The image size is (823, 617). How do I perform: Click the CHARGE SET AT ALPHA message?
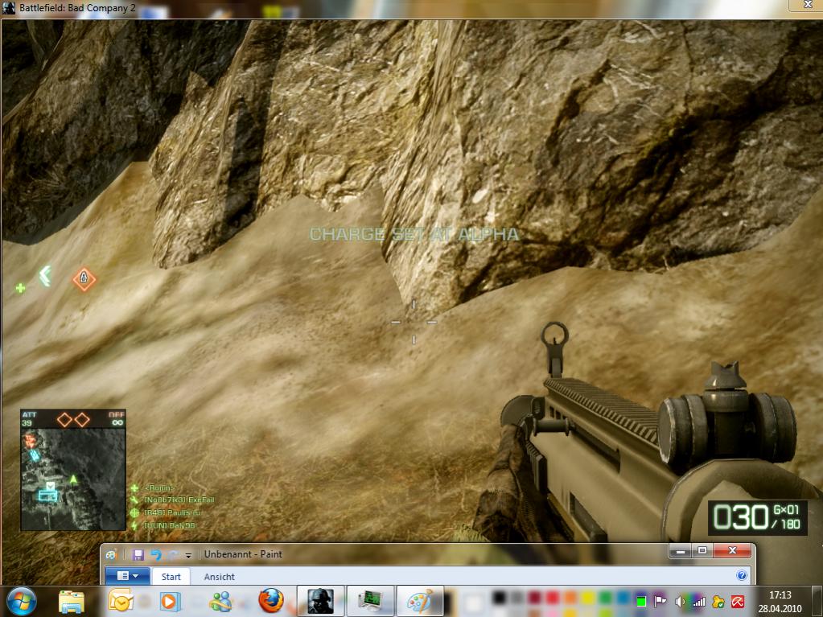(414, 234)
